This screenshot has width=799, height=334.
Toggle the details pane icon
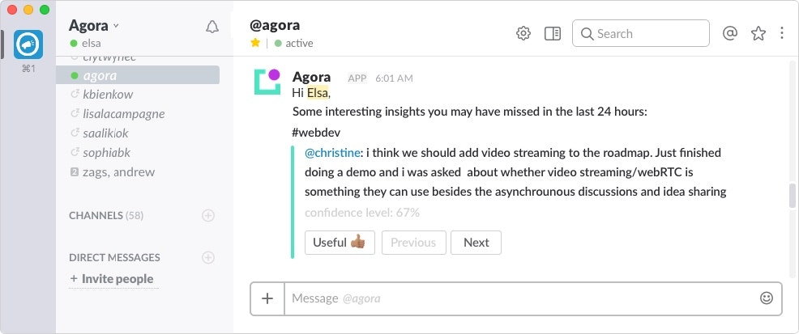553,33
